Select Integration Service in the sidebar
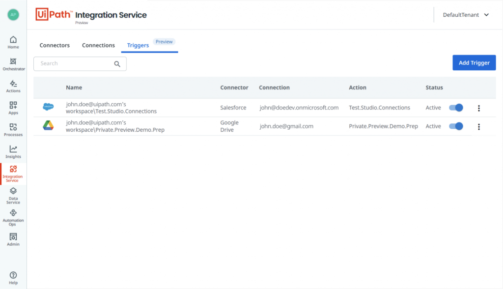The width and height of the screenshot is (503, 289). (13, 173)
